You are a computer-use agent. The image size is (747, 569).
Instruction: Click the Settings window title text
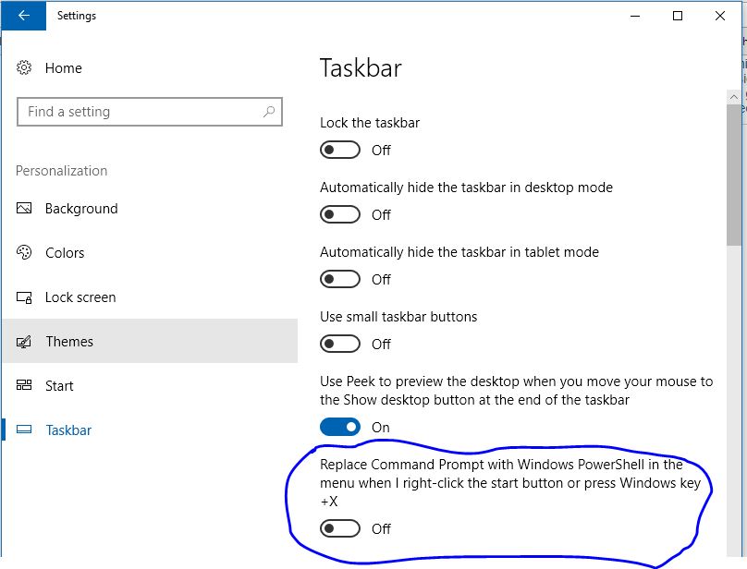[x=76, y=16]
